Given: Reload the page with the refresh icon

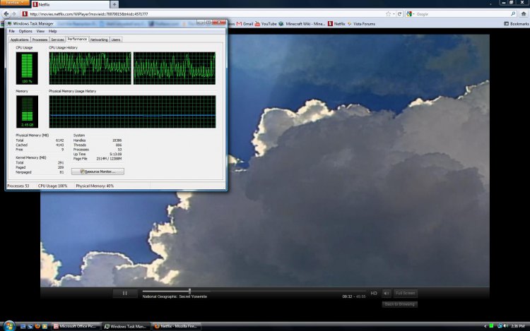Looking at the screenshot, I should pyautogui.click(x=399, y=14).
